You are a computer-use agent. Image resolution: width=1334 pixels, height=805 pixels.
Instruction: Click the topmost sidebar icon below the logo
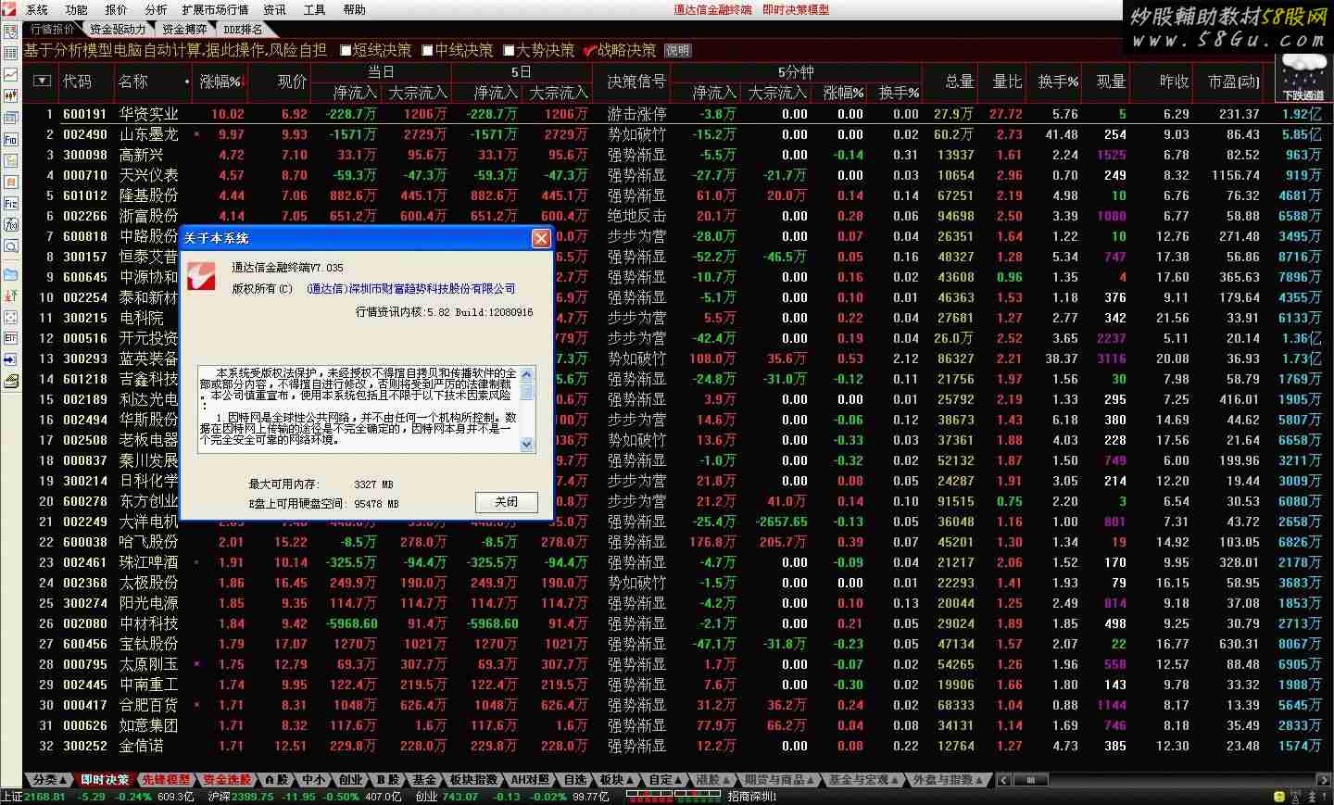tap(10, 31)
